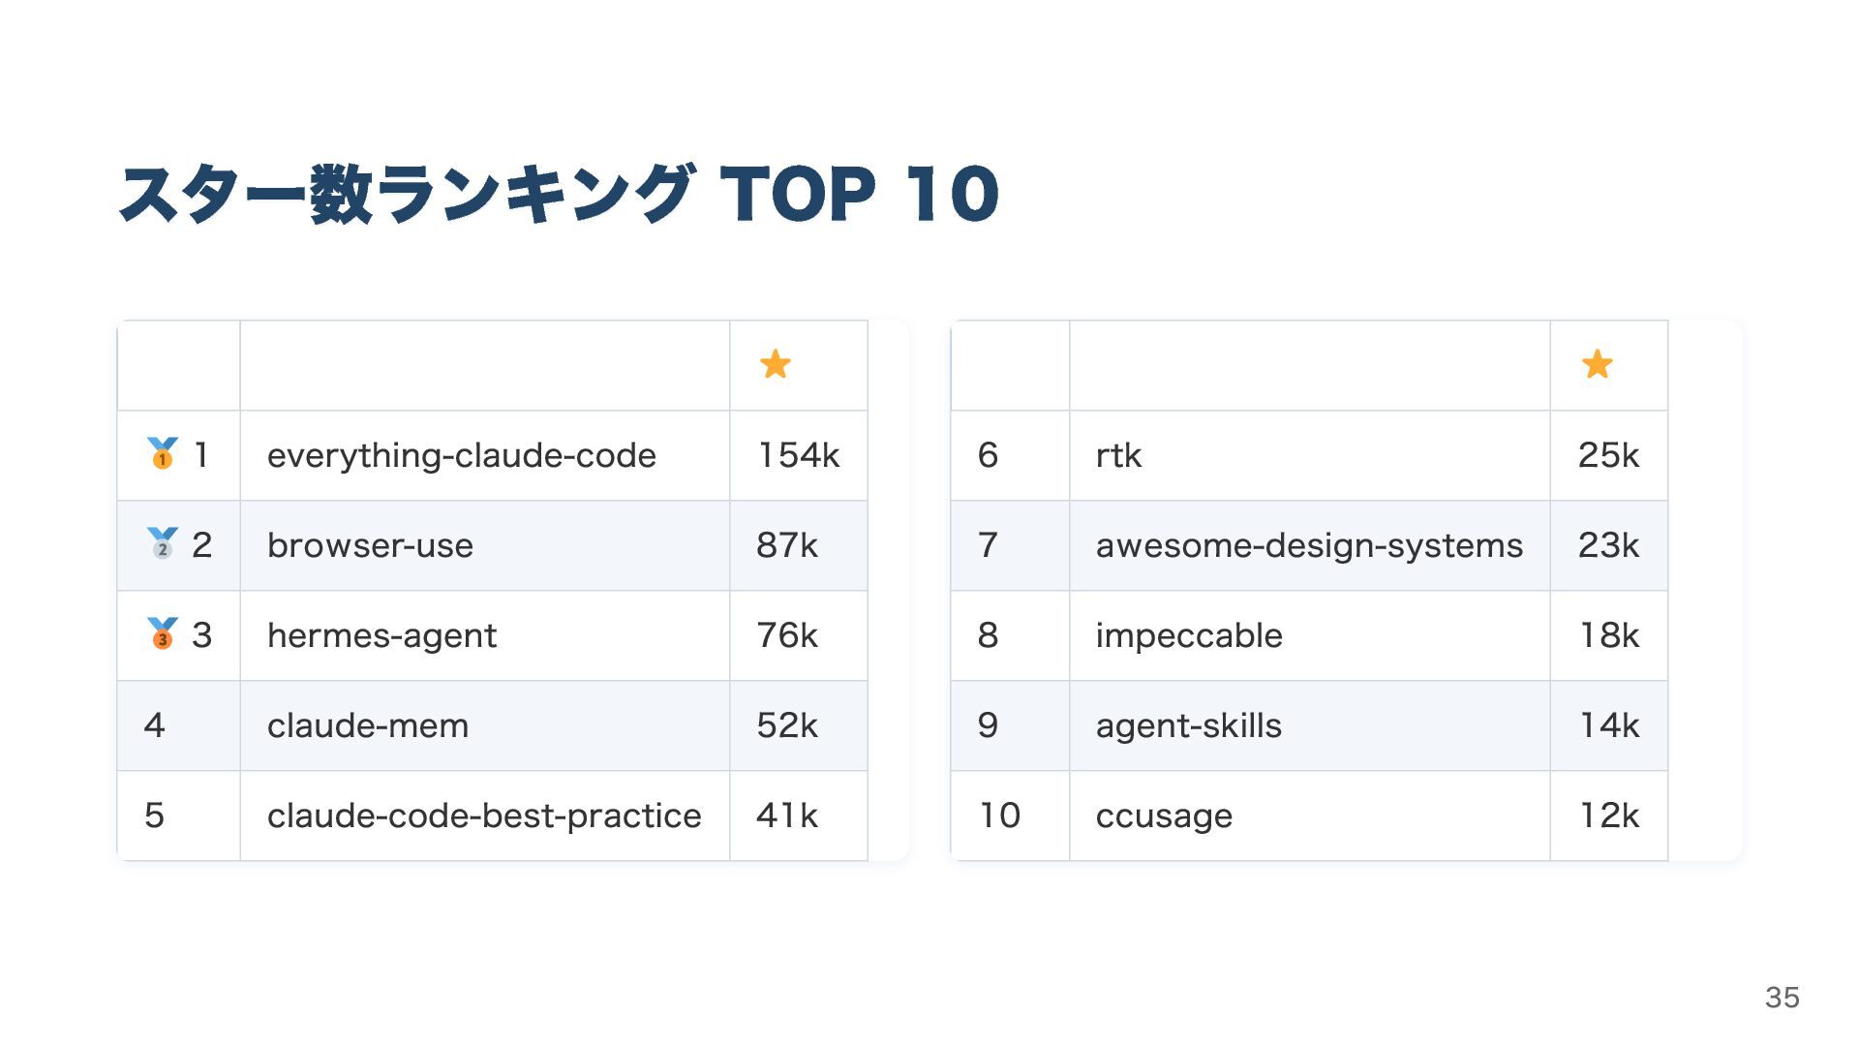Click the star icon in left table header

776,365
